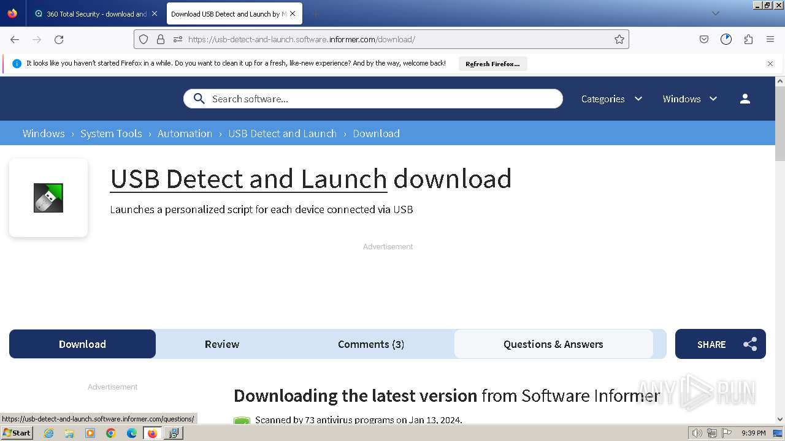Click the volume icon in system tray
This screenshot has width=785, height=441.
tap(697, 433)
